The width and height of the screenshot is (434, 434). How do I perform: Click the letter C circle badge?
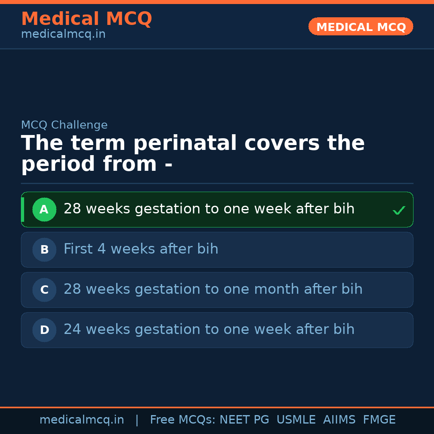tap(44, 290)
